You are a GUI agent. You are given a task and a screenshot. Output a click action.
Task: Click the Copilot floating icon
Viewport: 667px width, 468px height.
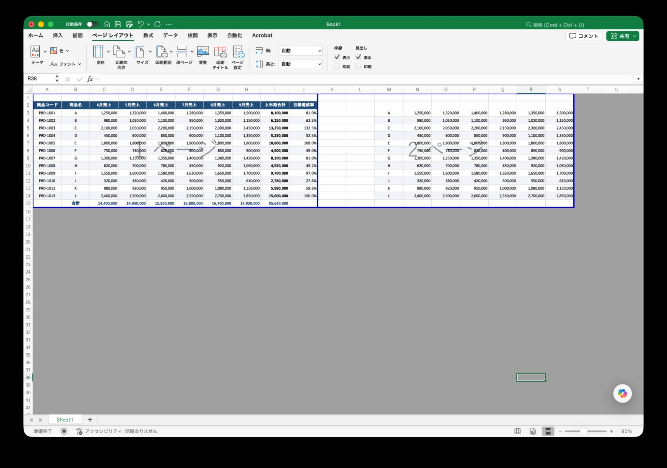coord(622,393)
